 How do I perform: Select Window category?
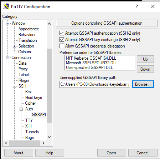click(x=19, y=23)
